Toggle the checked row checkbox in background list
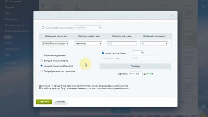The image size is (208, 117). coord(43,6)
